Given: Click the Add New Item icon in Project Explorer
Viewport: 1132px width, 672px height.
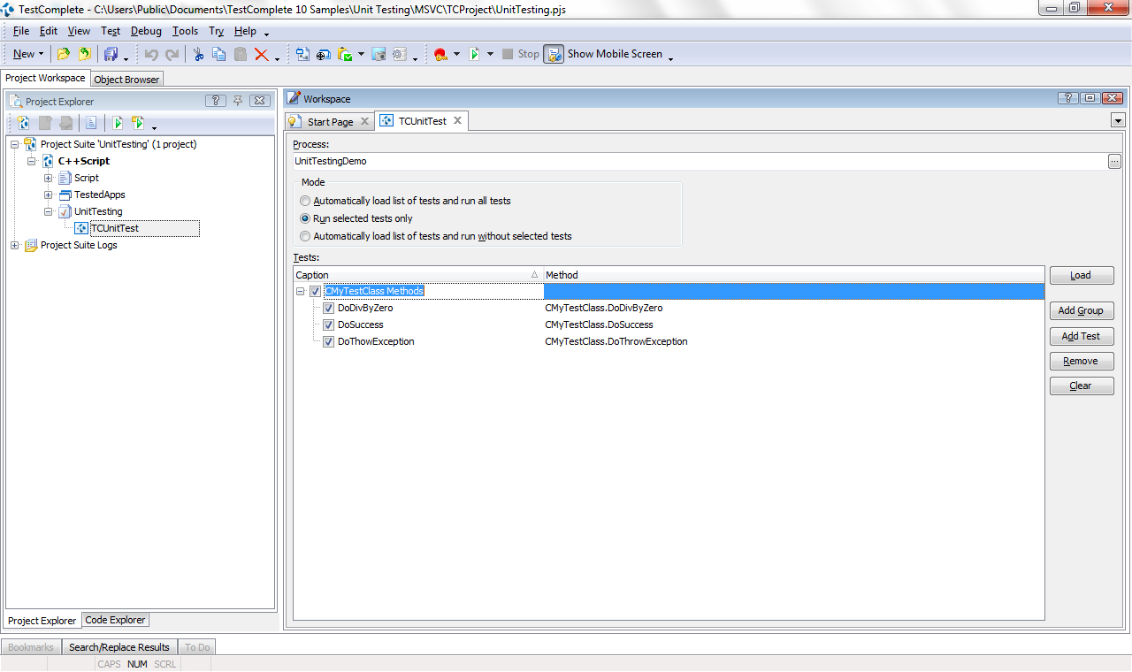Looking at the screenshot, I should click(24, 123).
